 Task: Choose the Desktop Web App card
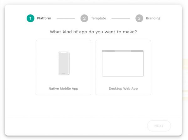click(x=123, y=67)
